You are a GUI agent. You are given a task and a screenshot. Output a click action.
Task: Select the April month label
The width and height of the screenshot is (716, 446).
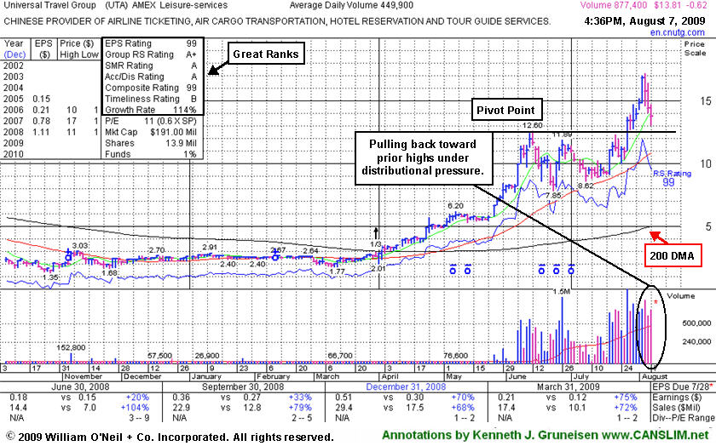click(392, 377)
